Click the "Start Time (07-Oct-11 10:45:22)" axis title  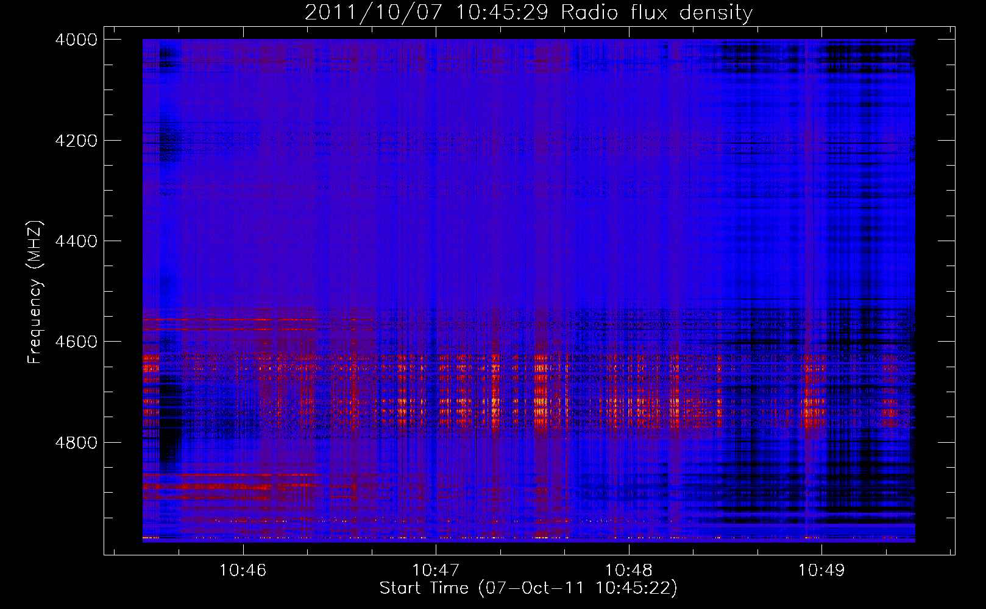[528, 588]
